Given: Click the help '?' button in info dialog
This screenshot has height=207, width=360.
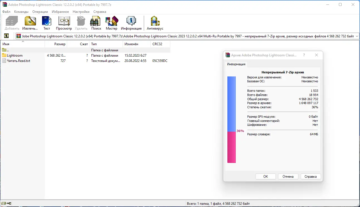Looking at the screenshot, I should (x=304, y=55).
